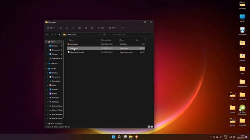Click the Search Fifa Loader input field
250x140 pixels.
(x=130, y=35)
